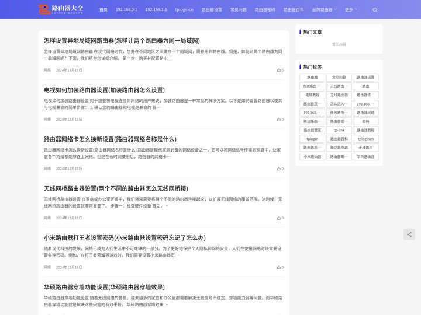Open article 电视如何加装路由器设置 title
The image size is (421, 315).
pos(105,90)
